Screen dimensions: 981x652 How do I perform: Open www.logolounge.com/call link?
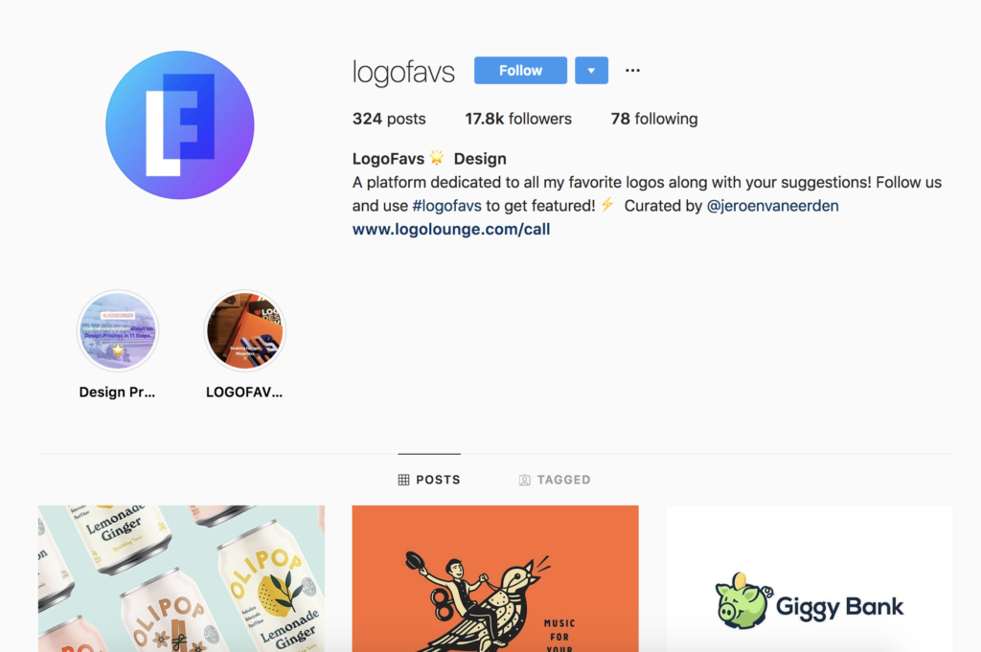451,230
